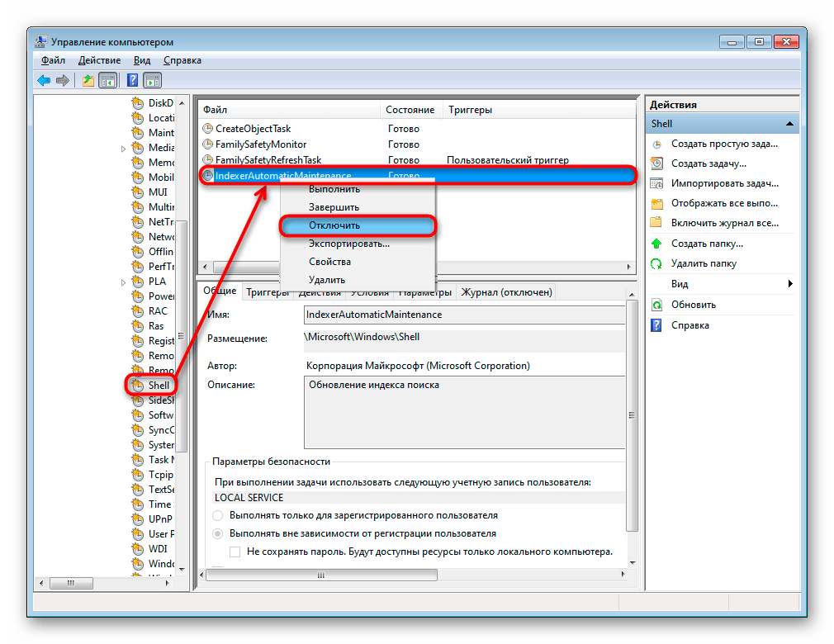Click the Import Task icon in Actions
This screenshot has height=644, width=834.
tap(656, 183)
